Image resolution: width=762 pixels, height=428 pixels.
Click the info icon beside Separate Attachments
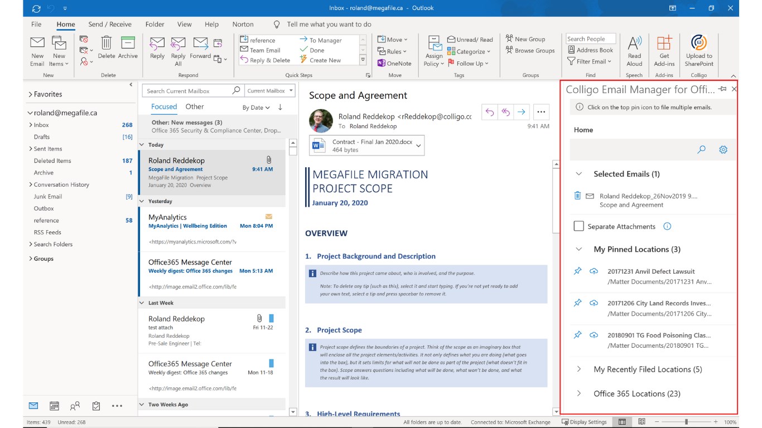(x=667, y=226)
